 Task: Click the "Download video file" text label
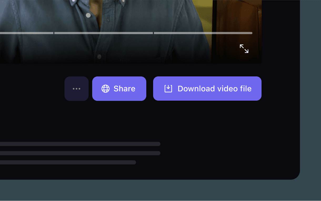[x=214, y=89]
